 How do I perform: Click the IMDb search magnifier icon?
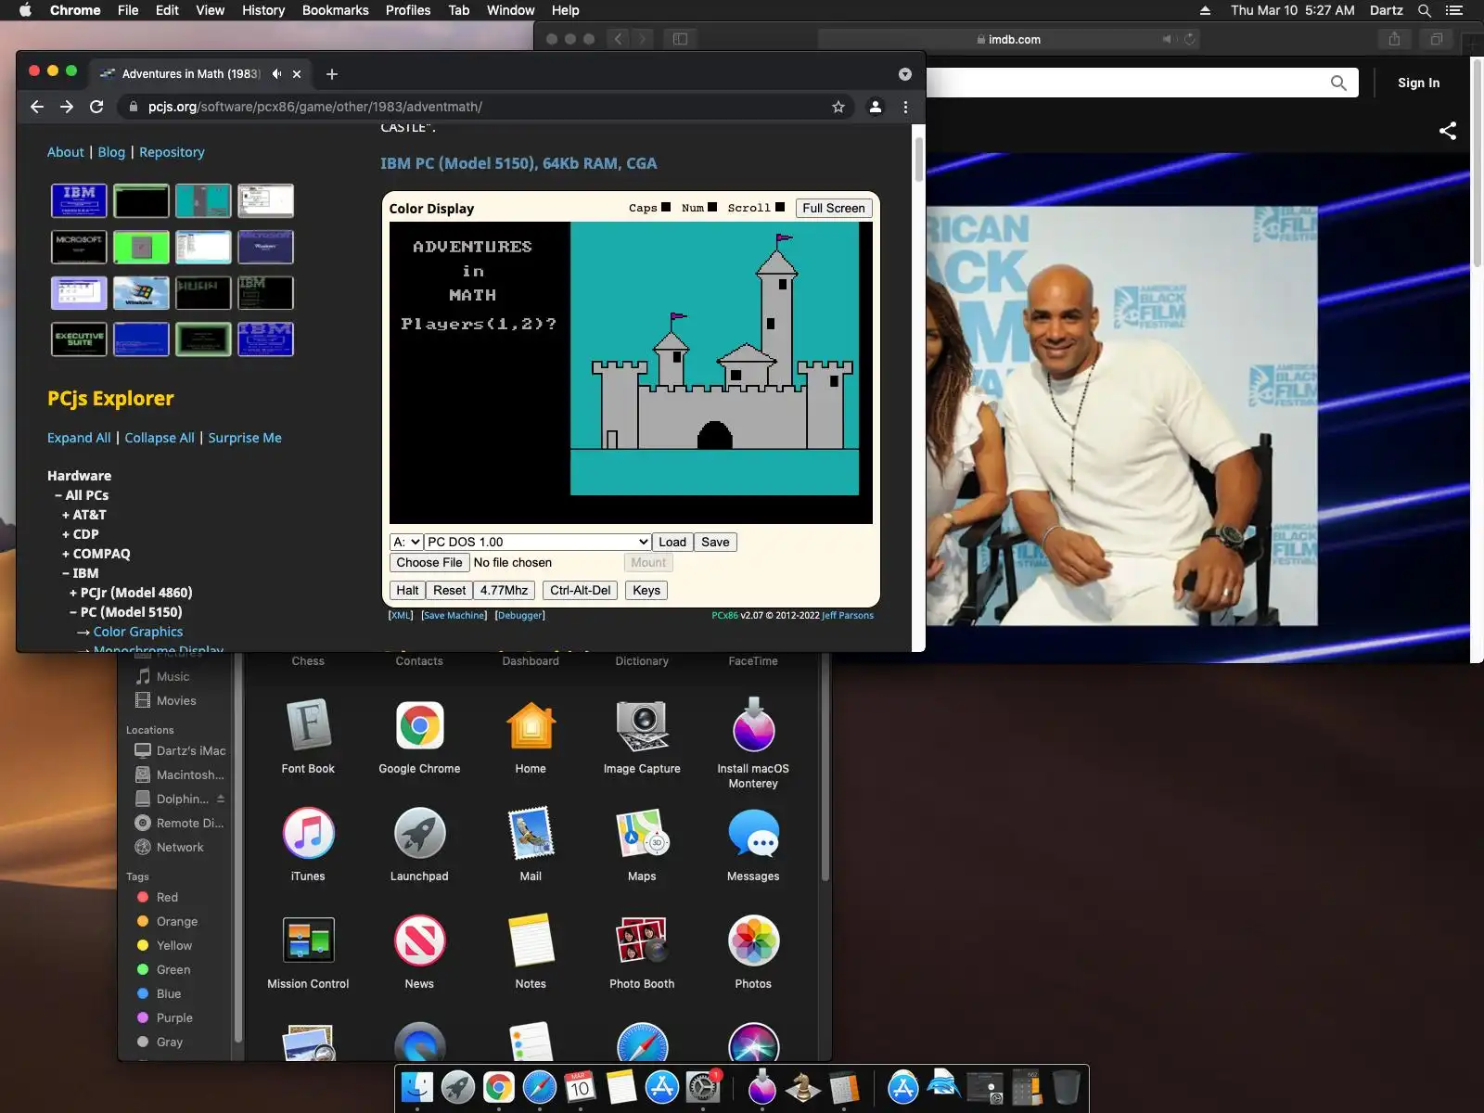coord(1338,83)
